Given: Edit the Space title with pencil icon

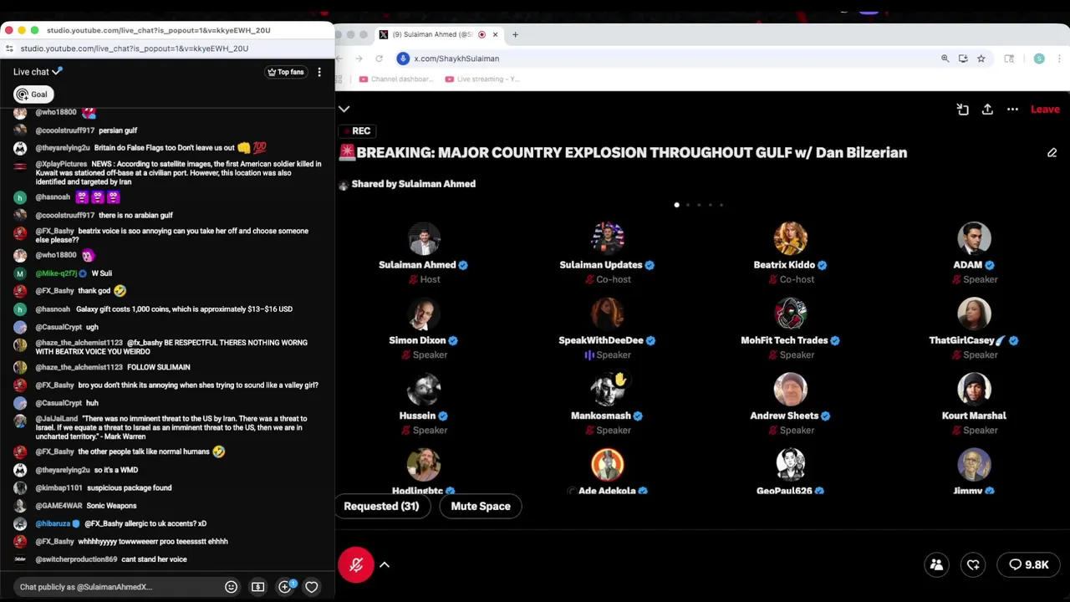Looking at the screenshot, I should pyautogui.click(x=1052, y=153).
